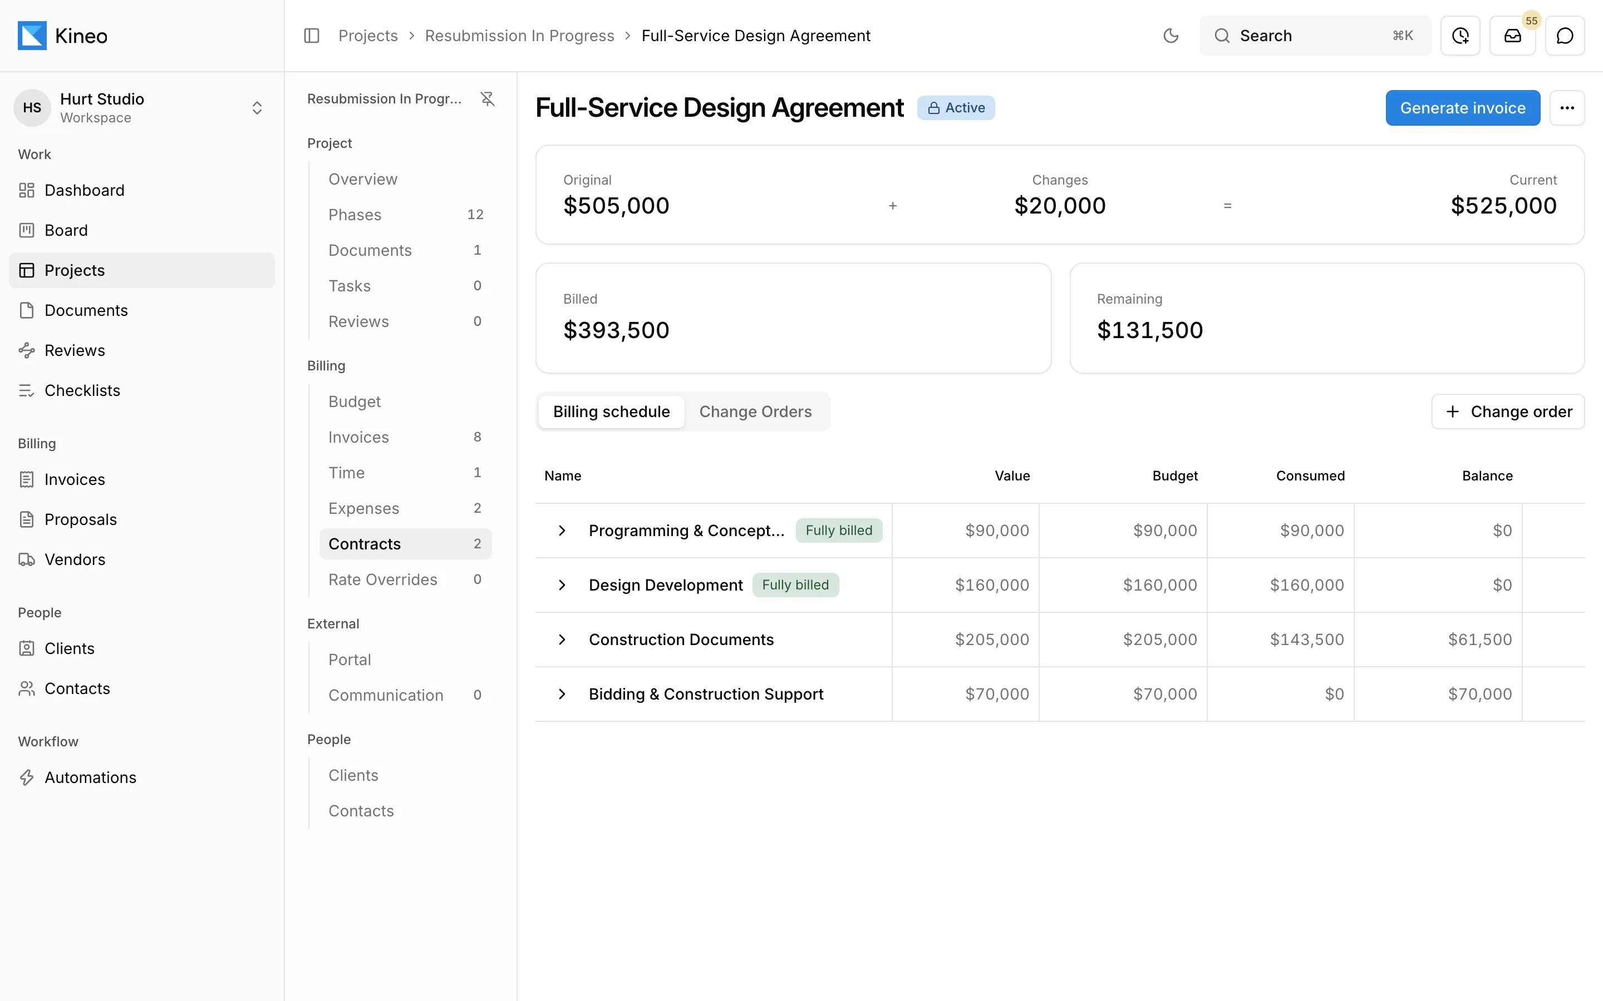Screen dimensions: 1603x1001
Task: Click the Kineo logo icon
Action: [x=32, y=36]
